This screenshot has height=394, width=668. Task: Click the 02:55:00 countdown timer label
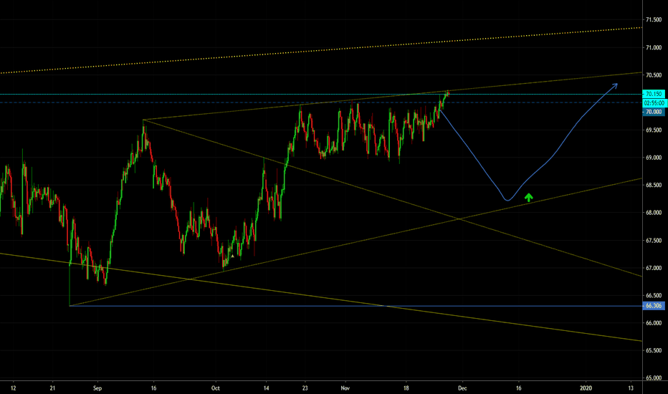[653, 103]
